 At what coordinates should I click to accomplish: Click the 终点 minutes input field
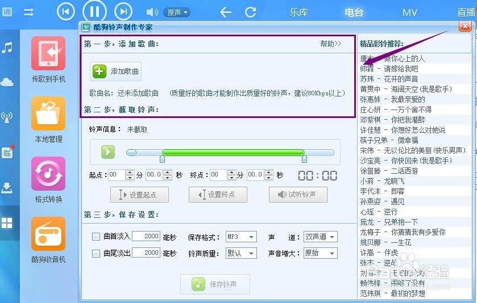[x=218, y=175]
